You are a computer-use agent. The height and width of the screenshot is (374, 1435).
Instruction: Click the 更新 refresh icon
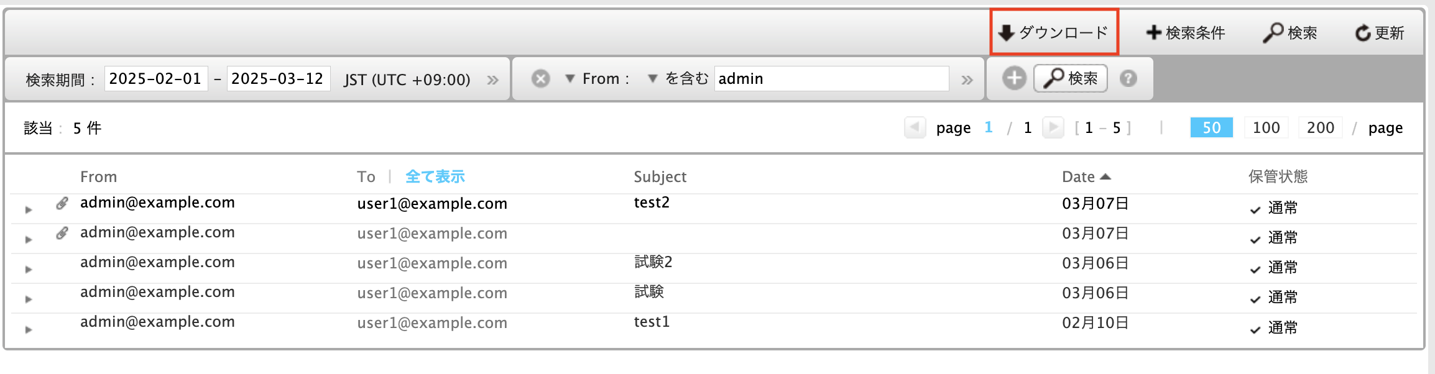(1363, 33)
